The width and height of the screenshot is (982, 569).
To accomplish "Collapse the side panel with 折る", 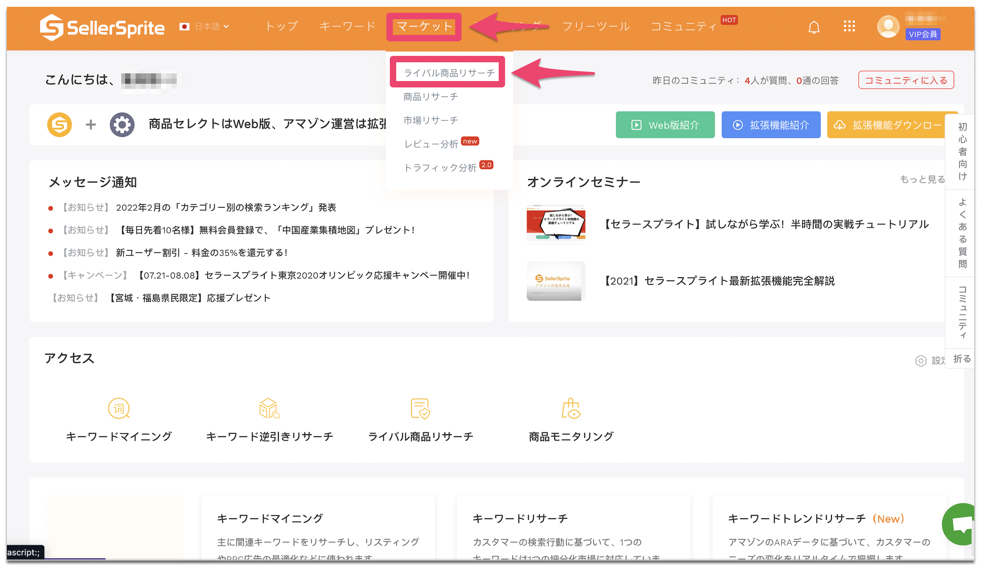I will click(962, 359).
